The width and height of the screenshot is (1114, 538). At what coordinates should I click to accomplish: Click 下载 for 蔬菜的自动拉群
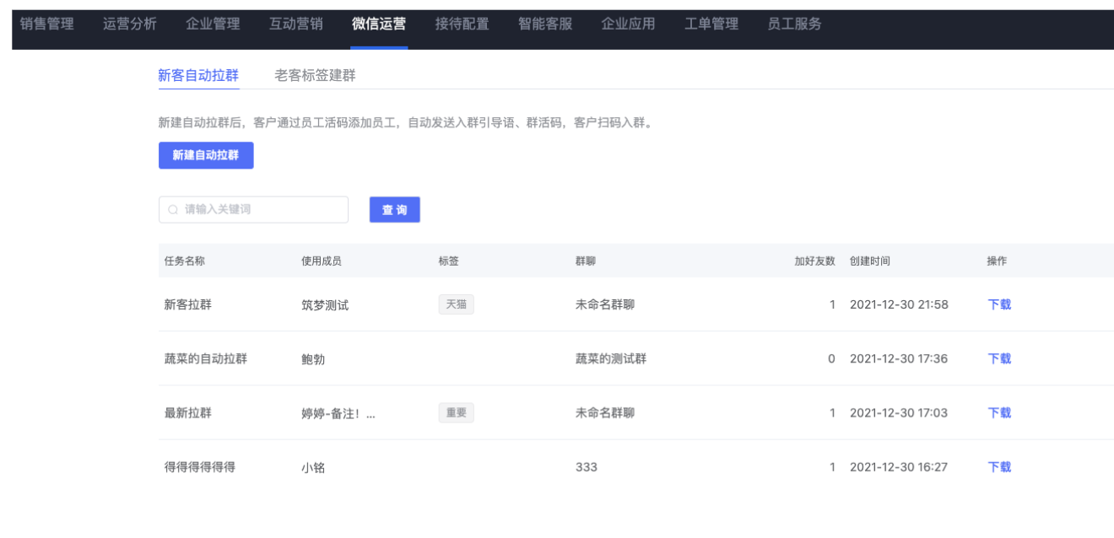tap(999, 358)
